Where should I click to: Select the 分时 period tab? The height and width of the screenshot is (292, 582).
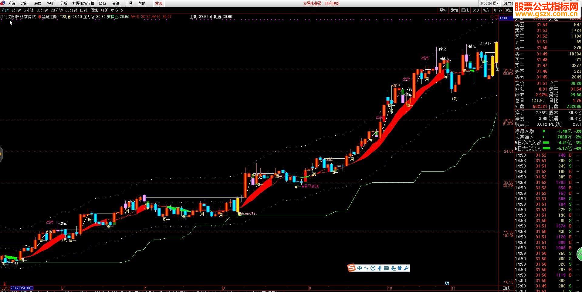(x=5, y=10)
